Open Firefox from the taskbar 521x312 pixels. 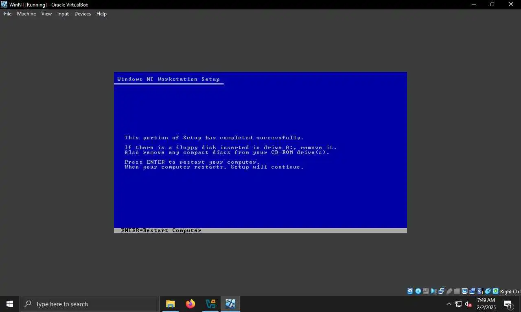pos(190,304)
